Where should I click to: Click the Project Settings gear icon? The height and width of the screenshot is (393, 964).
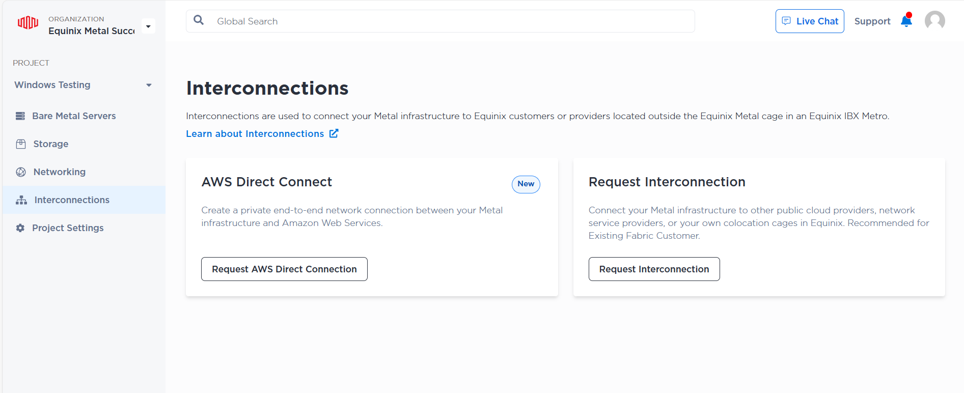click(x=20, y=228)
